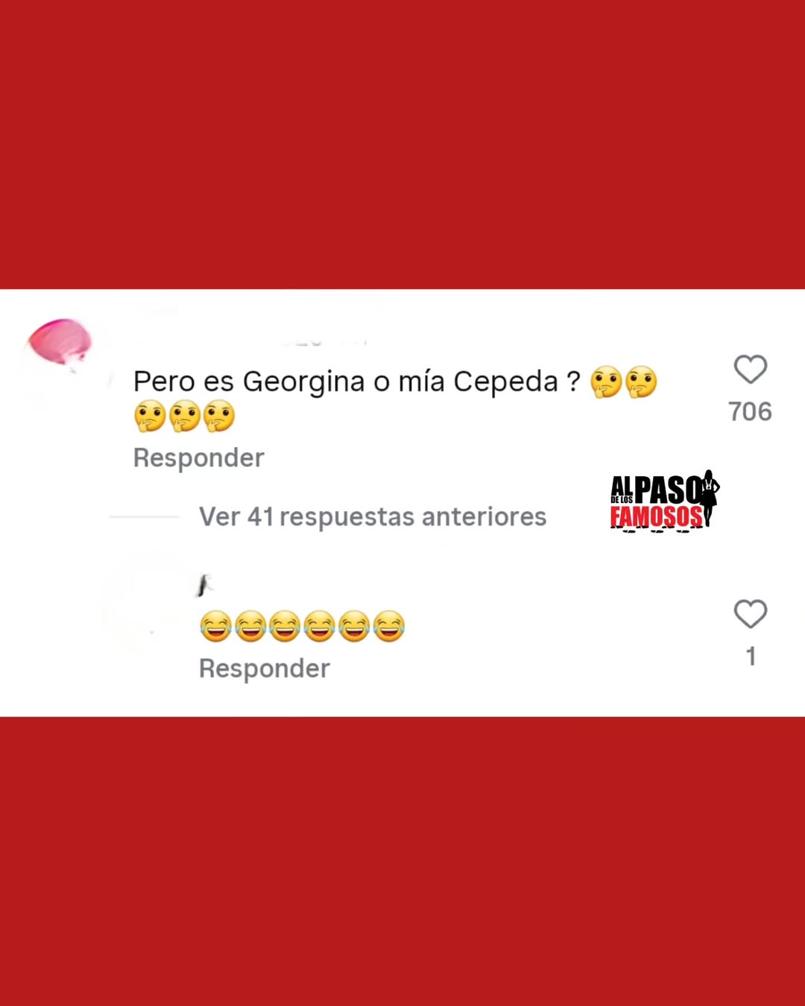805x1006 pixels.
Task: Click the red banner above the comments
Action: (x=402, y=145)
